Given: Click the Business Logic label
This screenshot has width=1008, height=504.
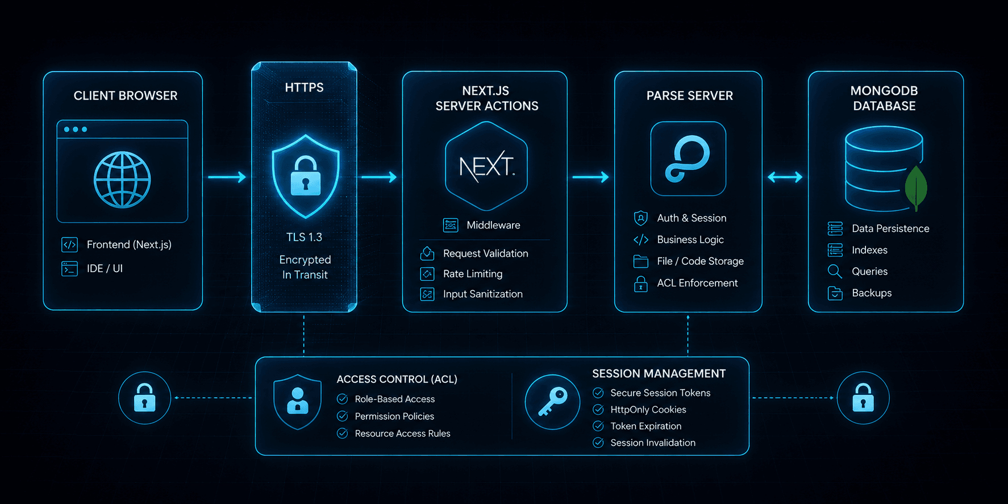Looking at the screenshot, I should (690, 240).
